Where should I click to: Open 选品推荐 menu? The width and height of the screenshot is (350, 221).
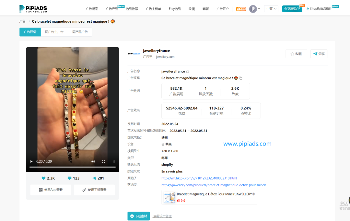[132, 9]
